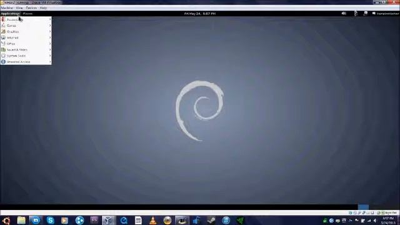Expand the Office submenu
Viewport: 400px width, 225px height.
(26, 44)
